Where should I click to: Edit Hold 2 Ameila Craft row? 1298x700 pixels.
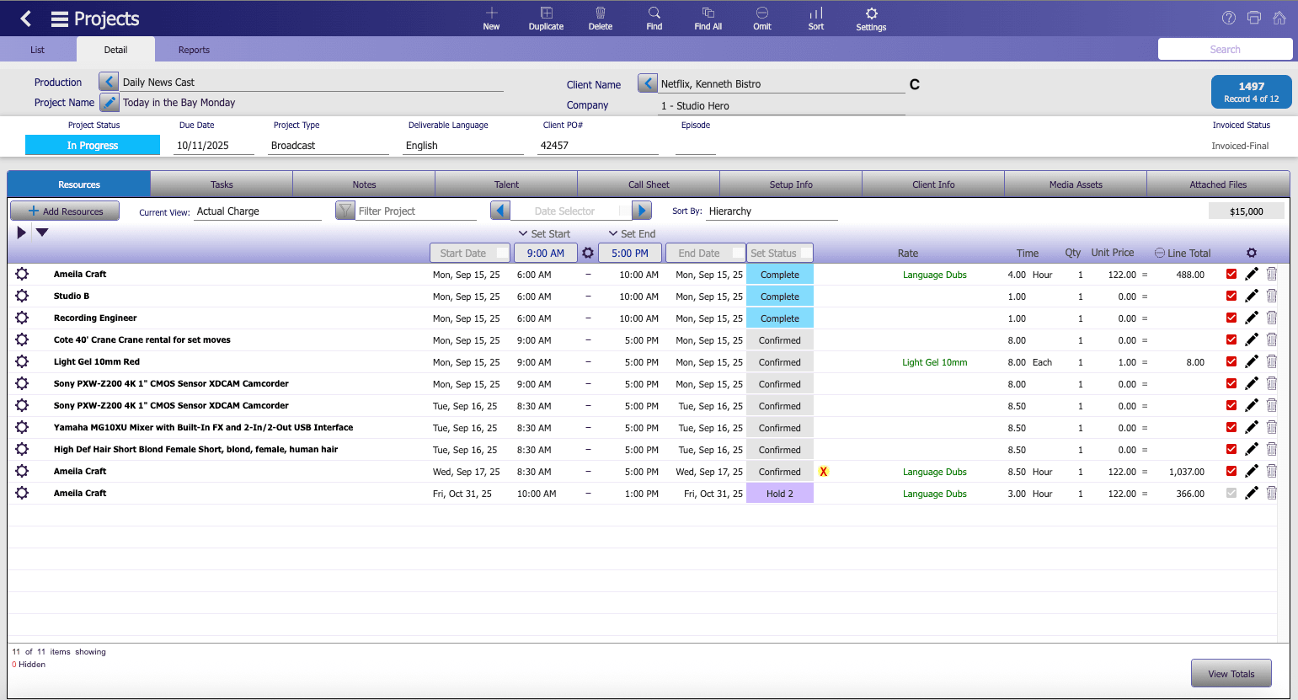pos(1252,493)
